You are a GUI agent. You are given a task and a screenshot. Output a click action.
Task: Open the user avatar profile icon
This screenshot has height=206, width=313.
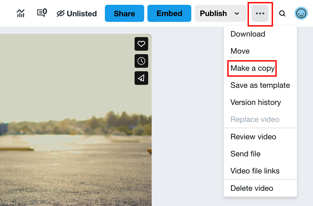pyautogui.click(x=301, y=13)
